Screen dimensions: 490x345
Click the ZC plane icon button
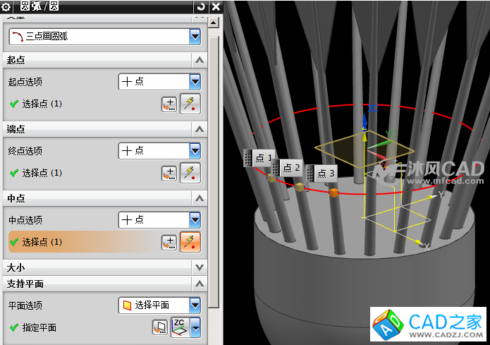[180, 327]
